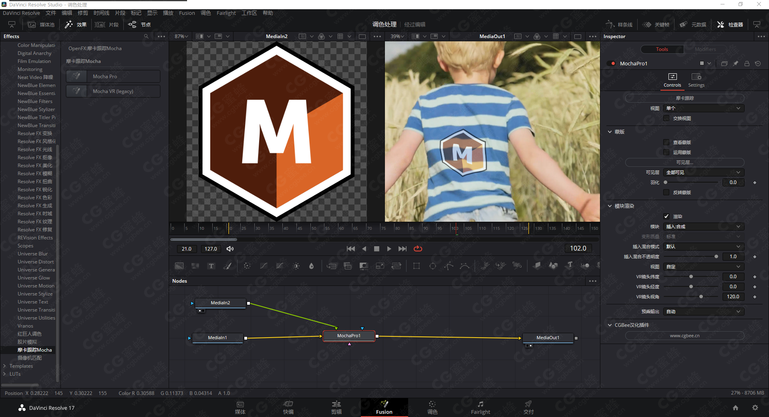Add a Background node from the toolbar
Screen dimensions: 769x417
pyautogui.click(x=179, y=266)
